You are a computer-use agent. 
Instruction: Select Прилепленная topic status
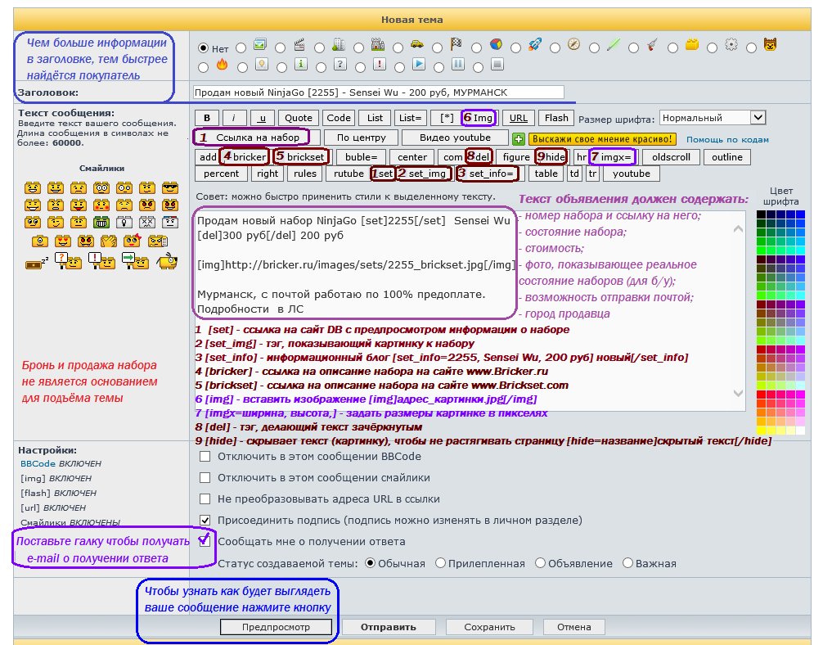tap(440, 563)
